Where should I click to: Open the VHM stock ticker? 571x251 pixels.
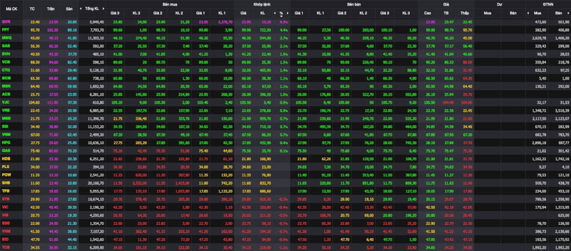6,230
